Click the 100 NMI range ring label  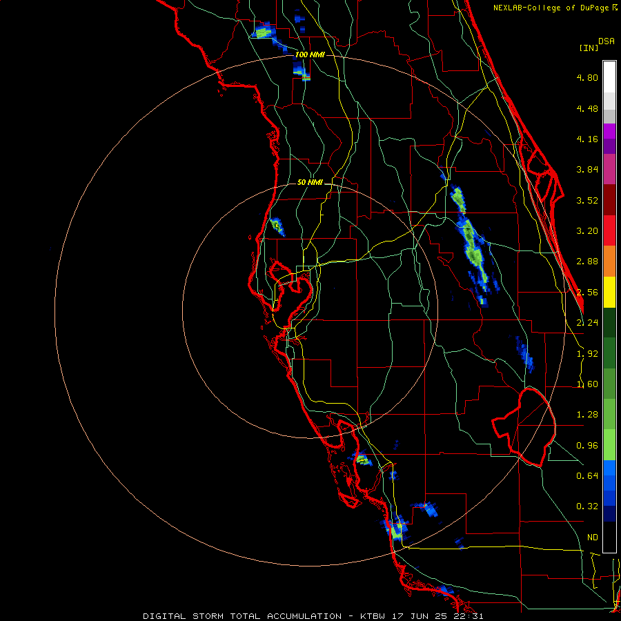coord(310,55)
